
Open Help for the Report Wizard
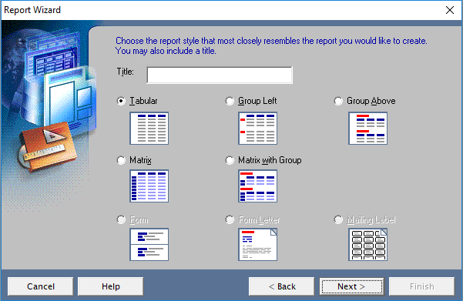tap(111, 286)
